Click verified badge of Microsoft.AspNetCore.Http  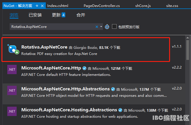[84, 68]
